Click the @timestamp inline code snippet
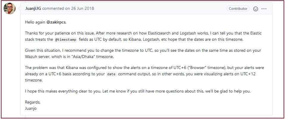 click(67, 39)
